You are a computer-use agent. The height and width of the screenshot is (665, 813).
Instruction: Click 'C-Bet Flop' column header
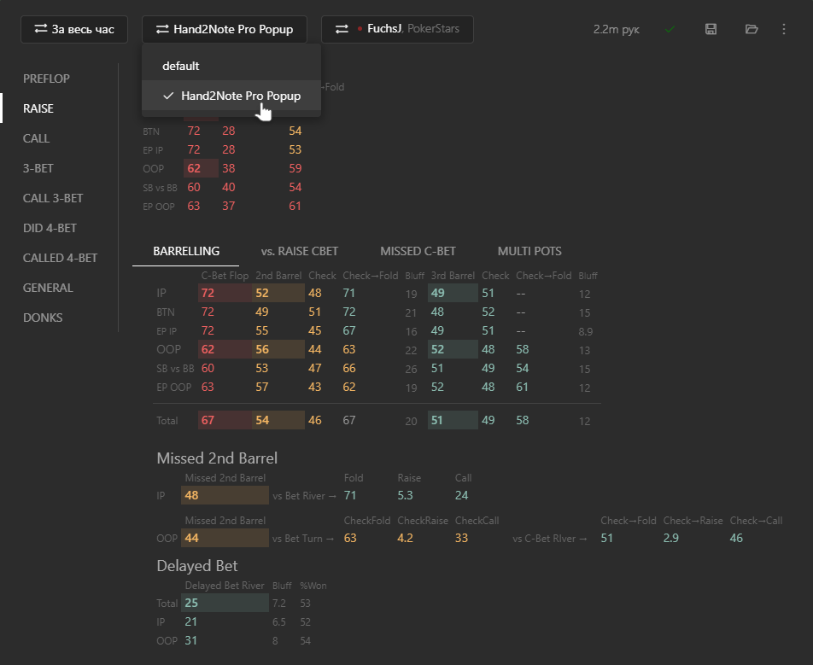[x=225, y=276]
